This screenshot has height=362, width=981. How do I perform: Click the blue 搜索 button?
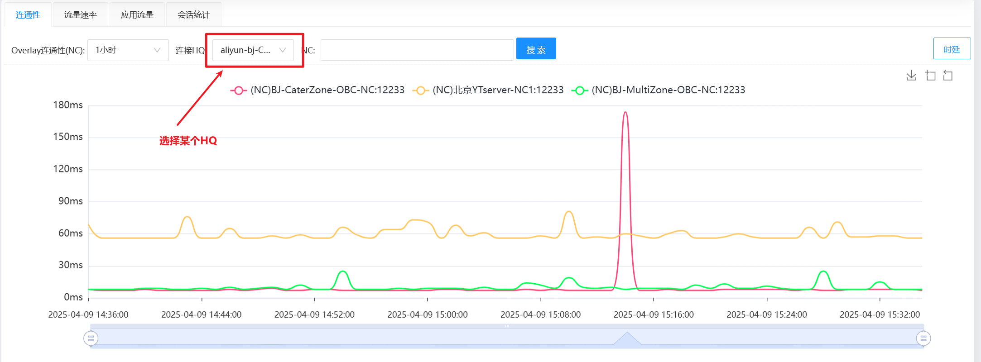(x=536, y=49)
